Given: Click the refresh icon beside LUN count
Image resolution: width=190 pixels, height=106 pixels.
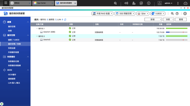Looking at the screenshot, I should (65, 20).
